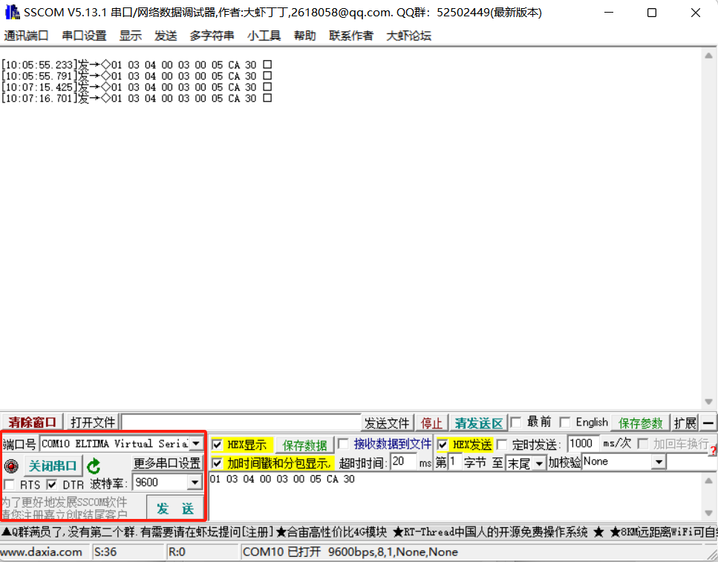The width and height of the screenshot is (718, 562).
Task: Click the 发送文件 button
Action: point(387,422)
